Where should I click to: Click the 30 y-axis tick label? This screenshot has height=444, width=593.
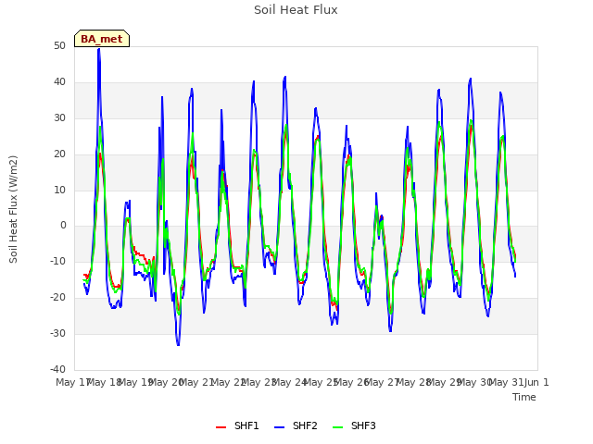(59, 117)
